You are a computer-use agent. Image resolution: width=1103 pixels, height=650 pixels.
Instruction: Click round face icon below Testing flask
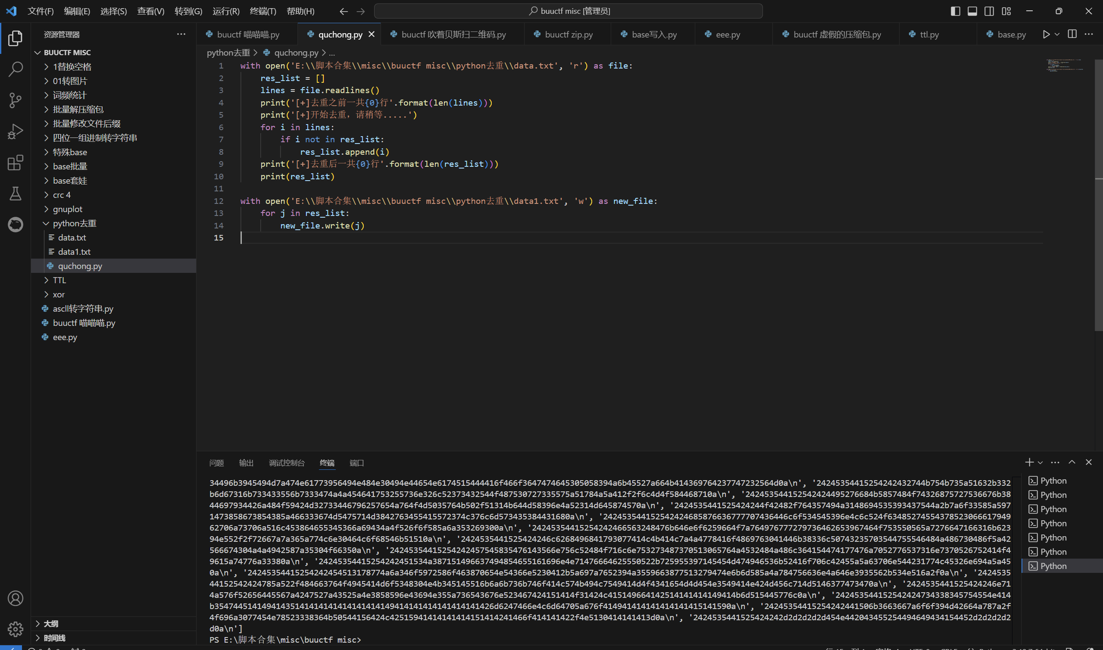coord(16,225)
